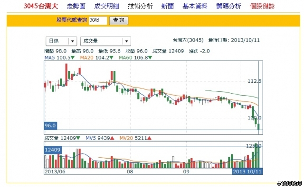This screenshot has width=304, height=187.
Task: Expand the 日線 period dropdown arrow
Action: click(73, 41)
